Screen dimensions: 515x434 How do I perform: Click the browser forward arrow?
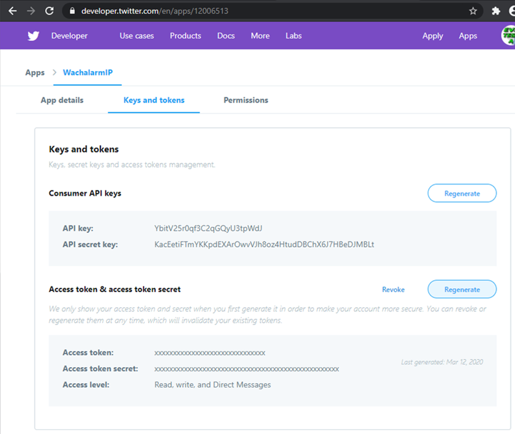coord(31,11)
